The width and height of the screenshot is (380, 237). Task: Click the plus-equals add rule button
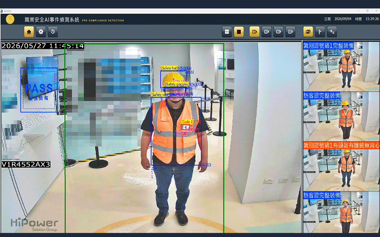tap(332, 32)
